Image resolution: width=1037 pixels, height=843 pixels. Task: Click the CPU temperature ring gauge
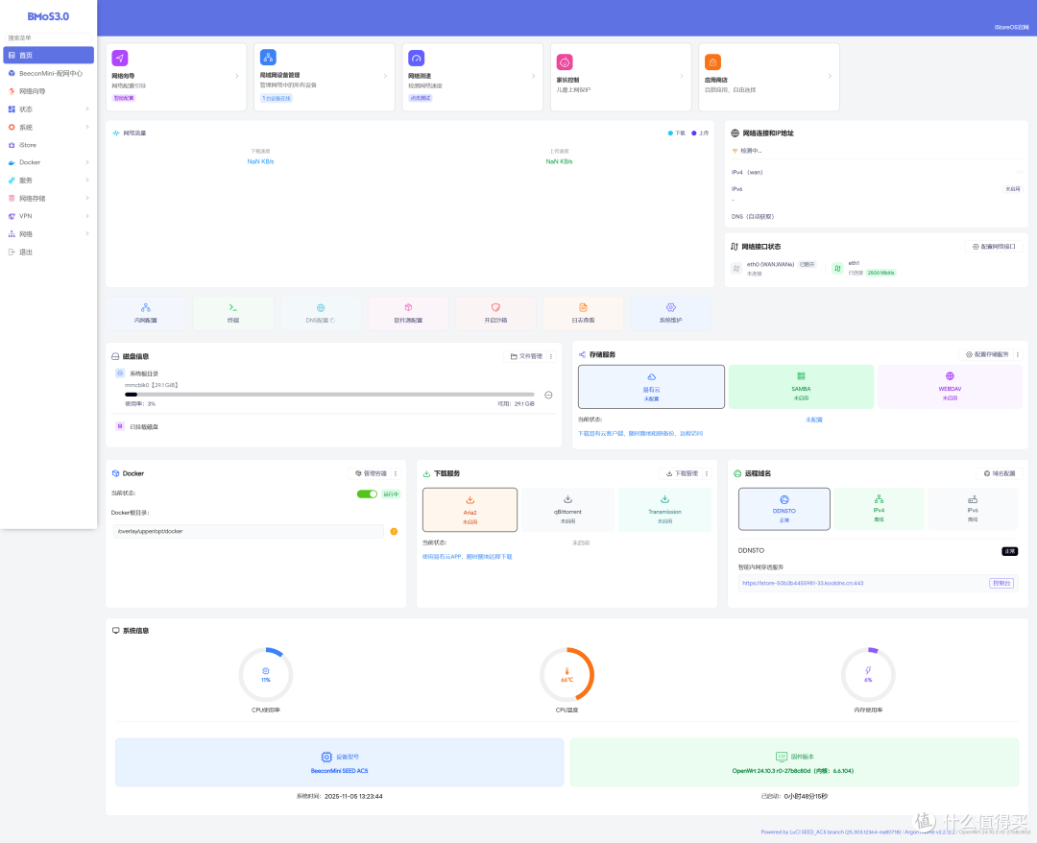567,674
